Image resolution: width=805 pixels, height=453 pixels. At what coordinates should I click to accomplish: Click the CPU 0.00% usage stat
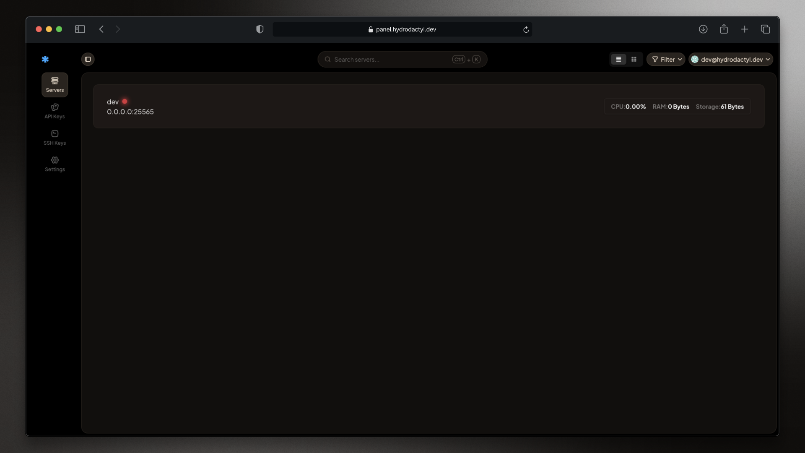(628, 107)
